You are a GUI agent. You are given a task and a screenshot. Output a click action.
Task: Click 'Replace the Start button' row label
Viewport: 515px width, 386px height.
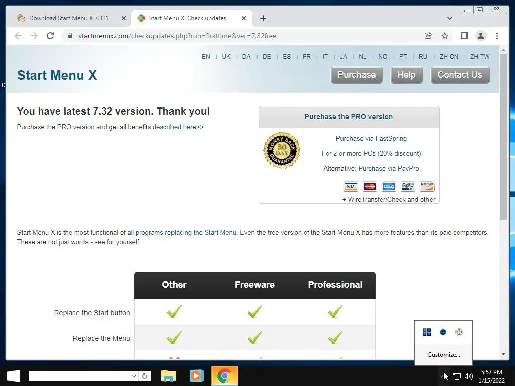click(x=92, y=313)
